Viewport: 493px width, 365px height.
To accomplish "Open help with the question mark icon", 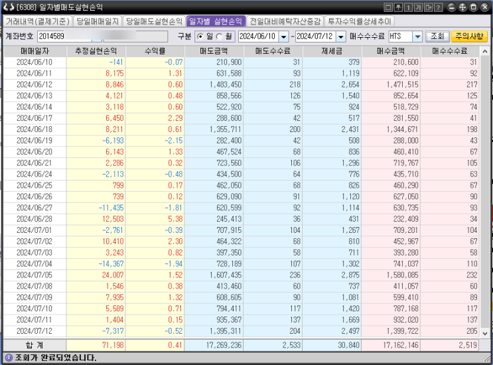I will coord(439,7).
